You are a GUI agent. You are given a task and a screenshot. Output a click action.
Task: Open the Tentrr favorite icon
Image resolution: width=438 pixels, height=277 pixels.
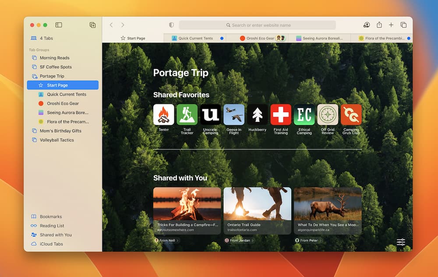point(164,114)
